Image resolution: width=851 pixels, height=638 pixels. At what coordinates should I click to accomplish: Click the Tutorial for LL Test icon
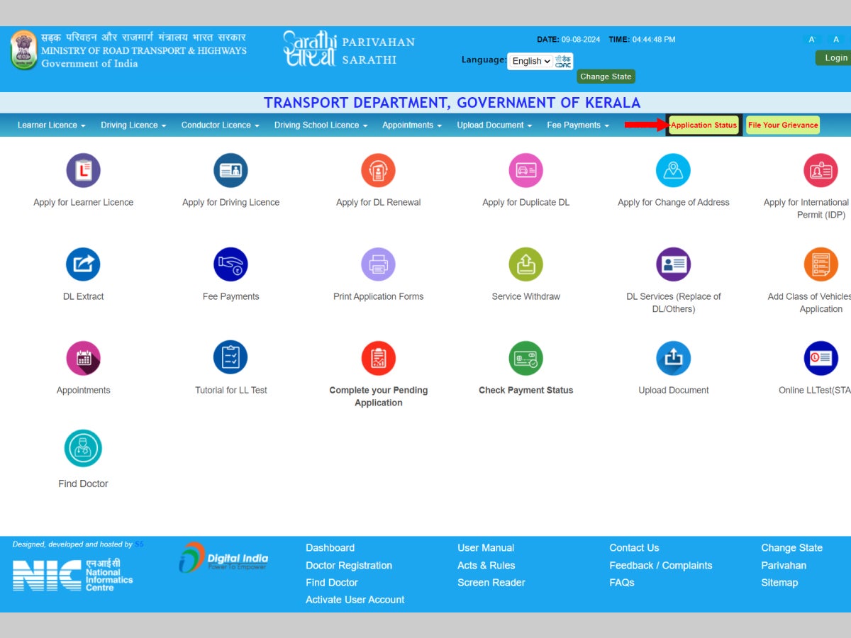pos(230,357)
